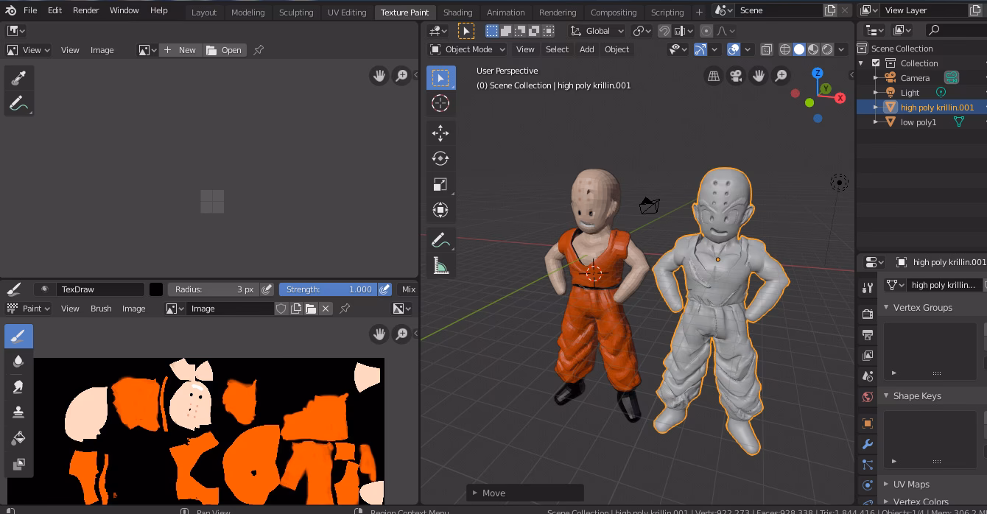
Task: Open Object properties orange square tab
Action: [x=868, y=423]
